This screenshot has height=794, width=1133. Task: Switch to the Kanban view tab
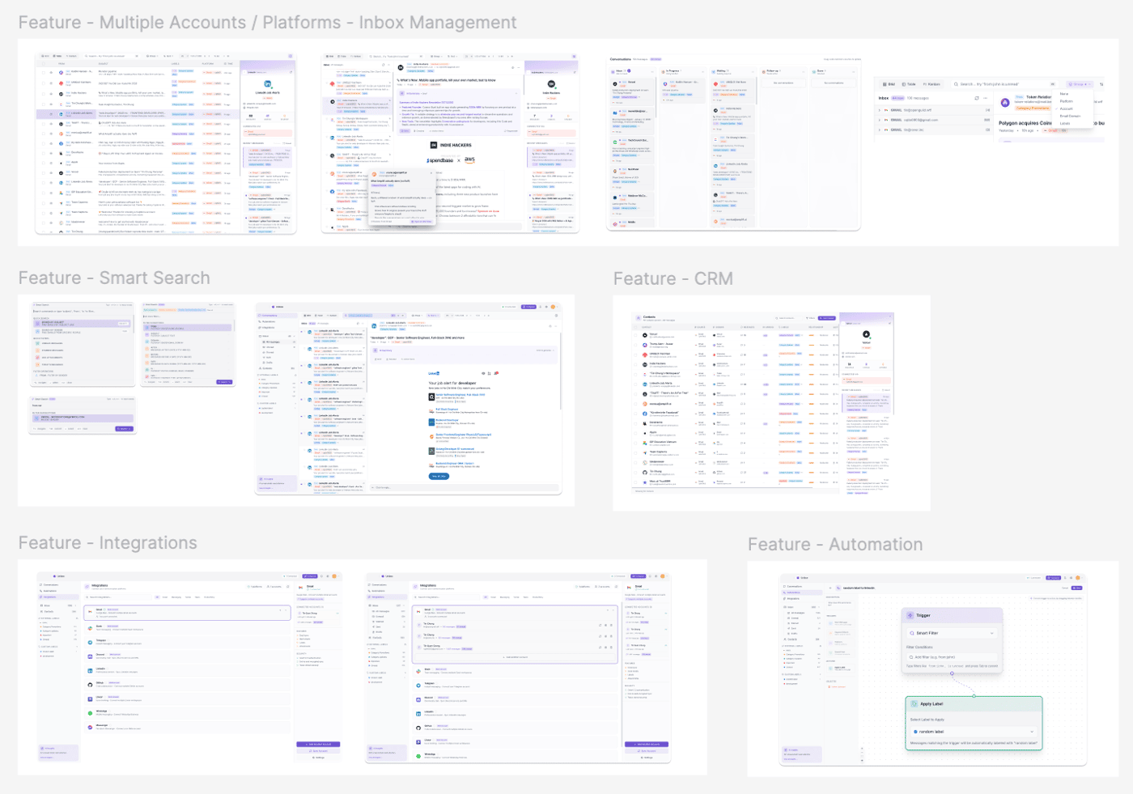coord(932,84)
